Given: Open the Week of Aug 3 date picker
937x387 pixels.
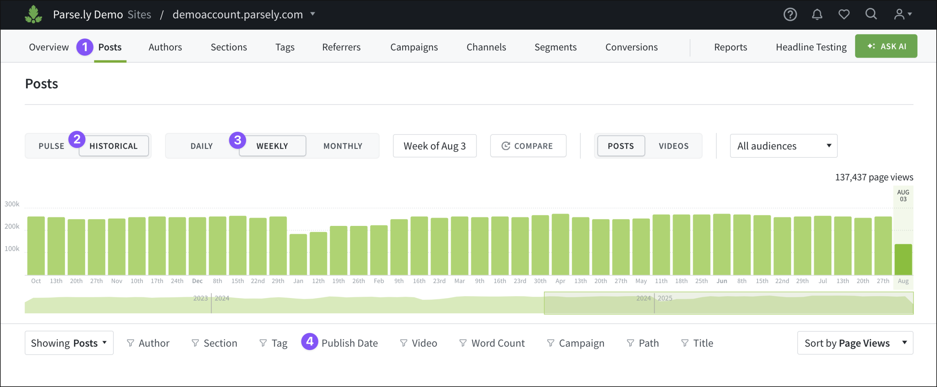Looking at the screenshot, I should click(x=434, y=145).
